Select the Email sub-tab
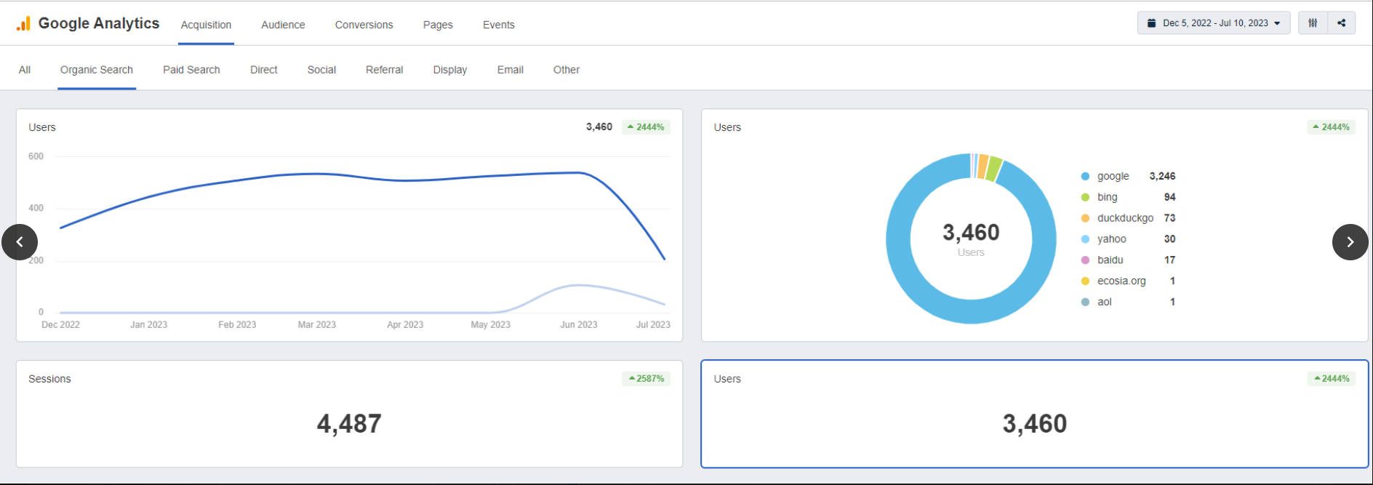The width and height of the screenshot is (1373, 485). (511, 70)
